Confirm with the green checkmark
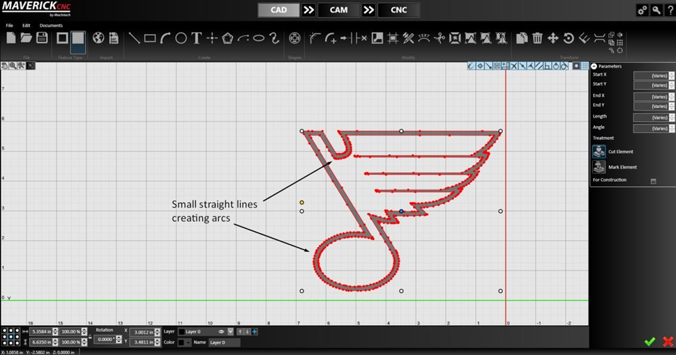Screen dimensions: 676x355 coord(649,342)
